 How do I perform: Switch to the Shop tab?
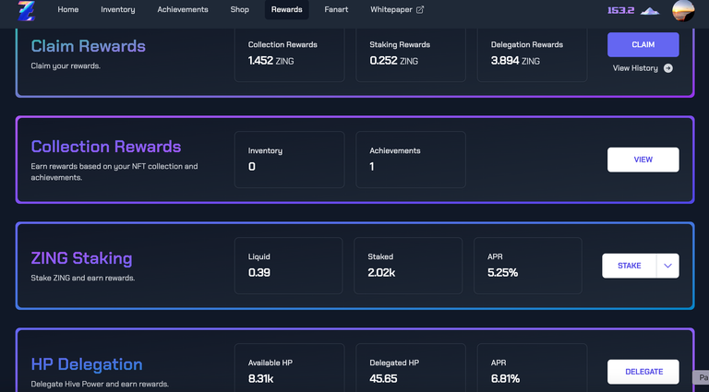pyautogui.click(x=240, y=9)
